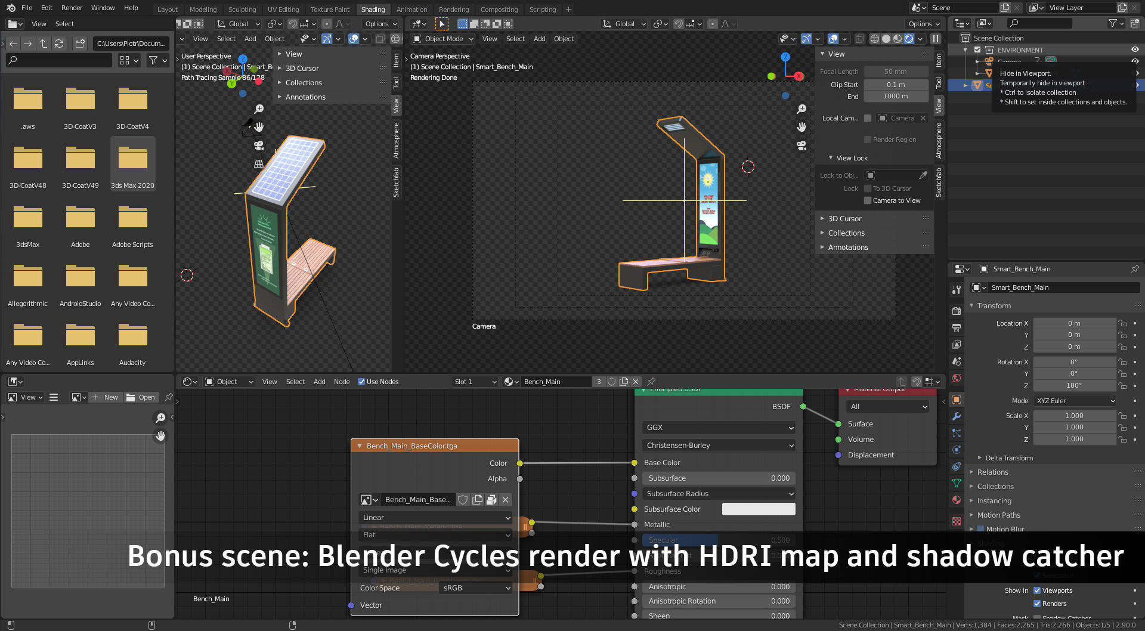This screenshot has width=1145, height=631.
Task: Open the Material properties tab
Action: [957, 500]
